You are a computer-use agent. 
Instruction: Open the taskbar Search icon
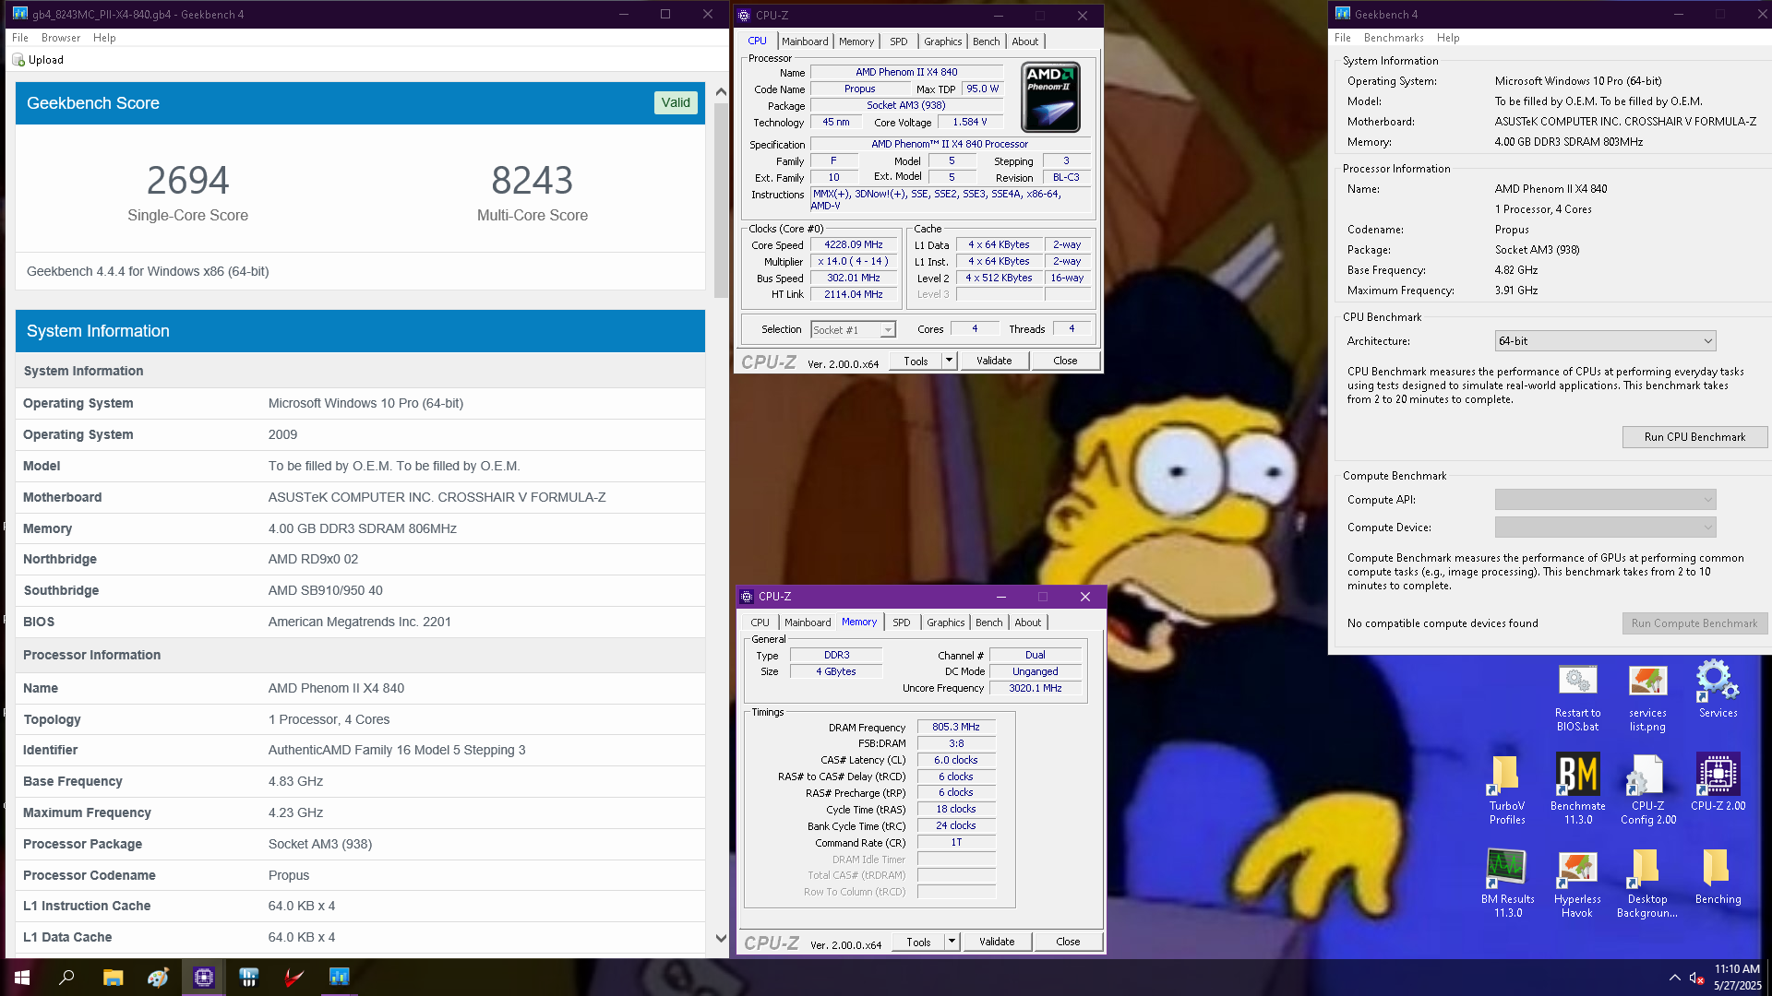pos(66,977)
